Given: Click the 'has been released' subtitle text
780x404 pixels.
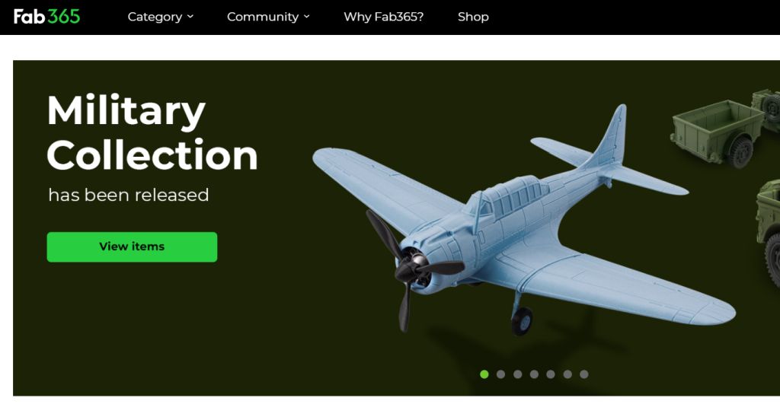Looking at the screenshot, I should [x=128, y=195].
